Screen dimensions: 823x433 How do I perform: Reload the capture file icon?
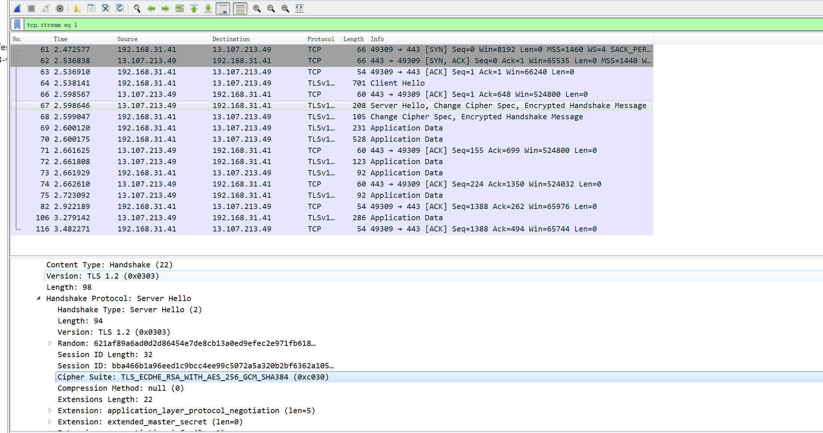(120, 8)
